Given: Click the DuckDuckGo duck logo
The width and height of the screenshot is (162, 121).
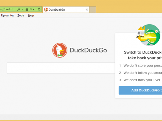Looking at the screenshot, I should (x=60, y=50).
